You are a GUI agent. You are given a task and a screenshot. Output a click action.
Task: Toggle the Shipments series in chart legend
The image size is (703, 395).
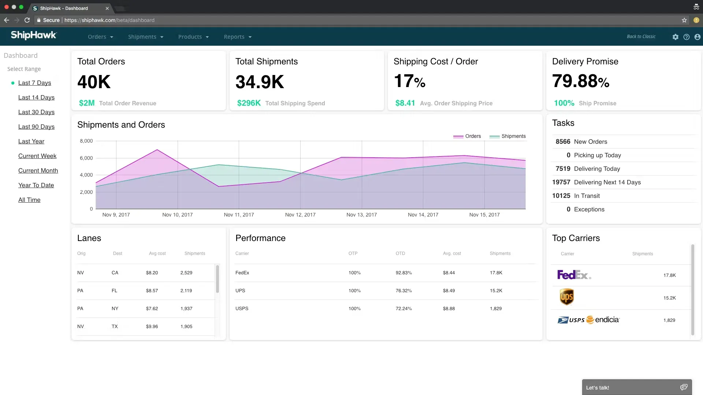click(x=508, y=136)
